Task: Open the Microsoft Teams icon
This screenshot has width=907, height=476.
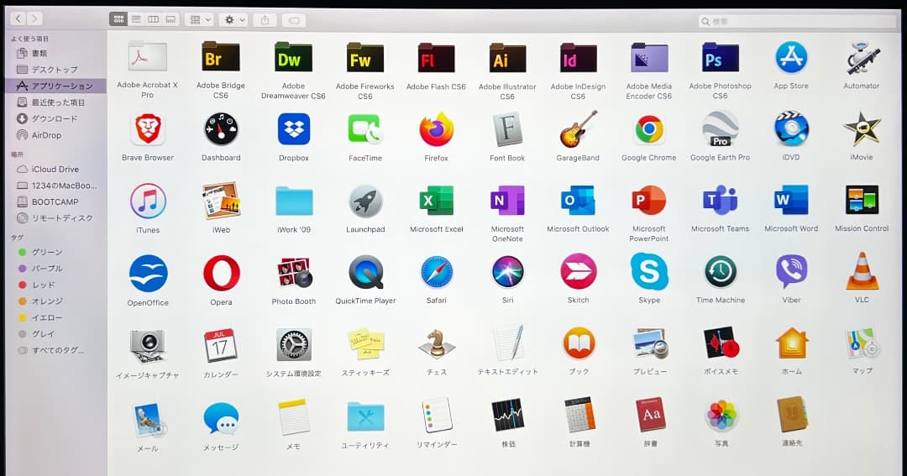Action: 720,201
